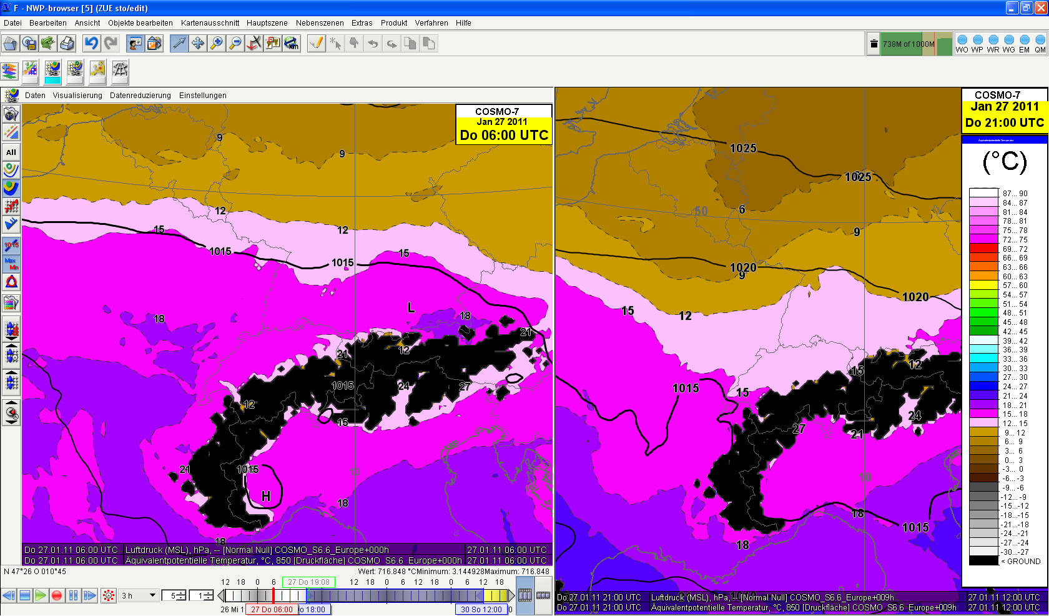1049x616 pixels.
Task: Click the blue undo arrow
Action: [91, 43]
